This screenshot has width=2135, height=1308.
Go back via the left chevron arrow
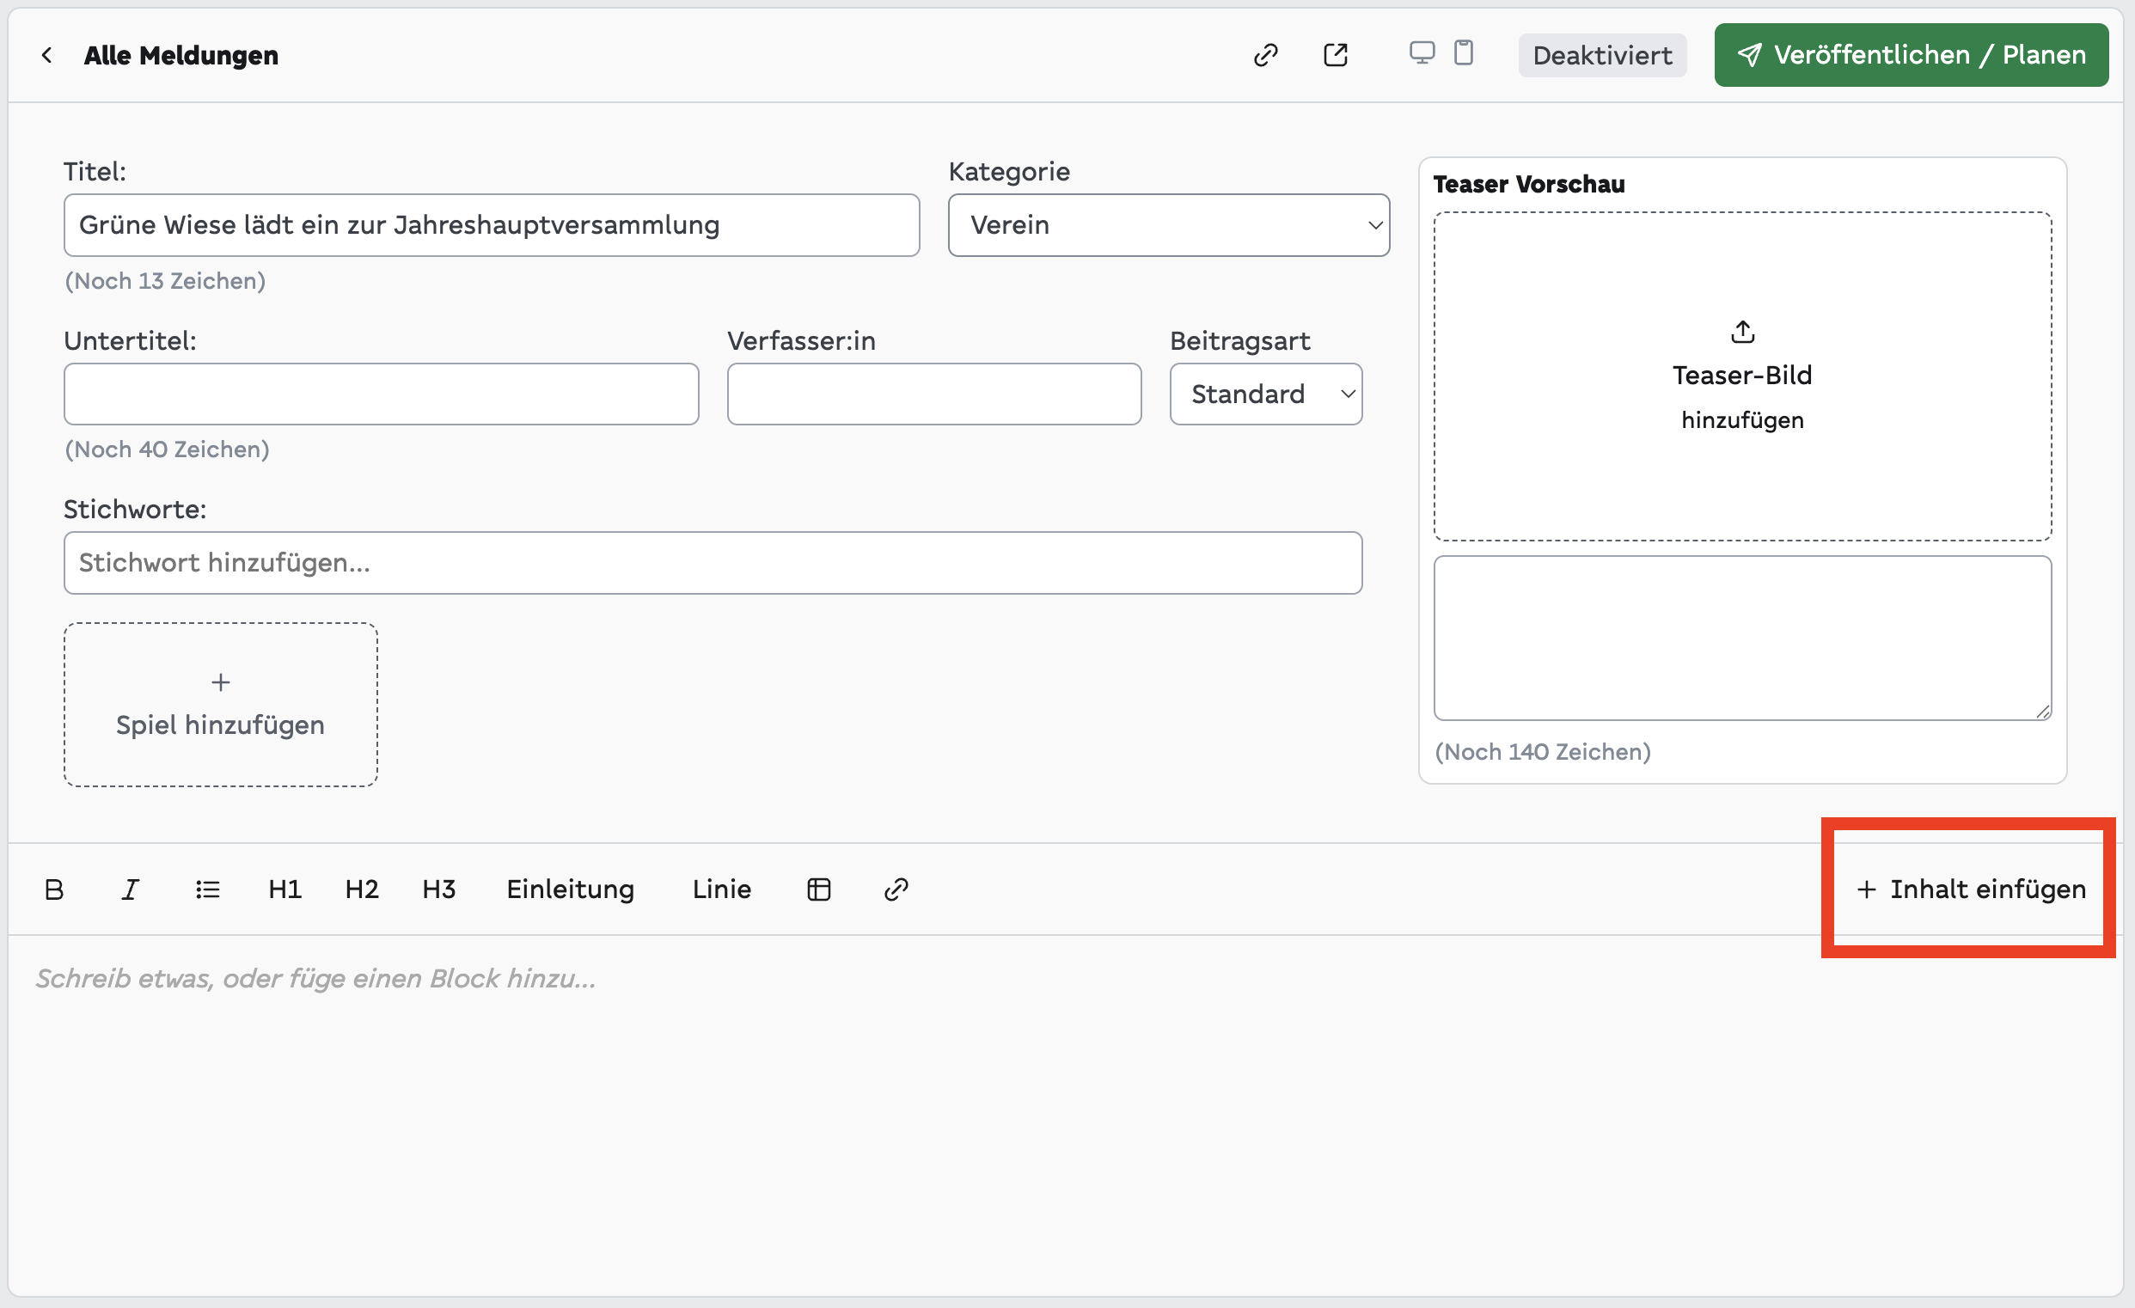tap(46, 56)
